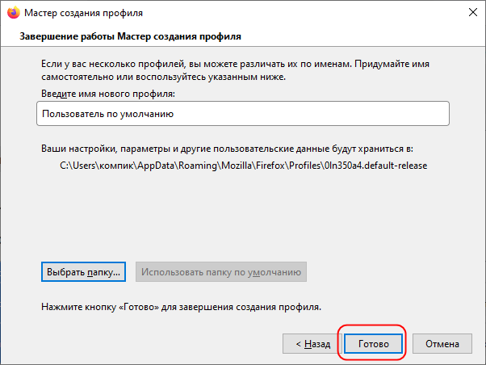Viewport: 486px width, 365px height.
Task: Click the intro paragraph 'Если у вас несколько профилей'
Action: click(235, 64)
